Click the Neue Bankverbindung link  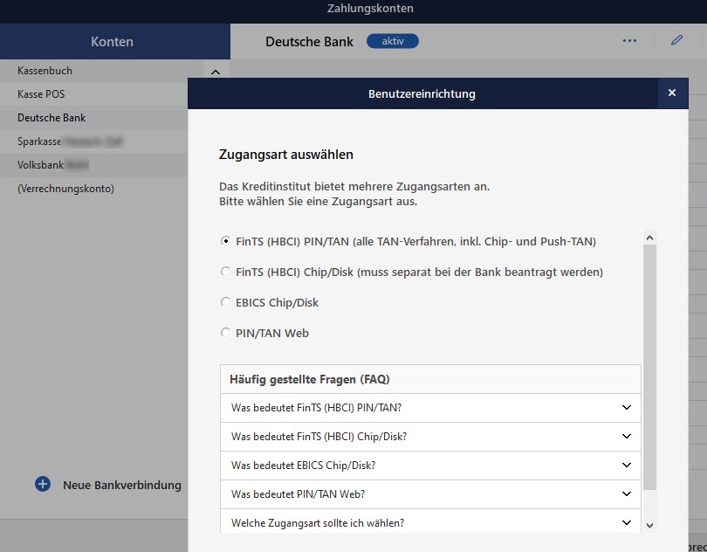[x=122, y=486]
